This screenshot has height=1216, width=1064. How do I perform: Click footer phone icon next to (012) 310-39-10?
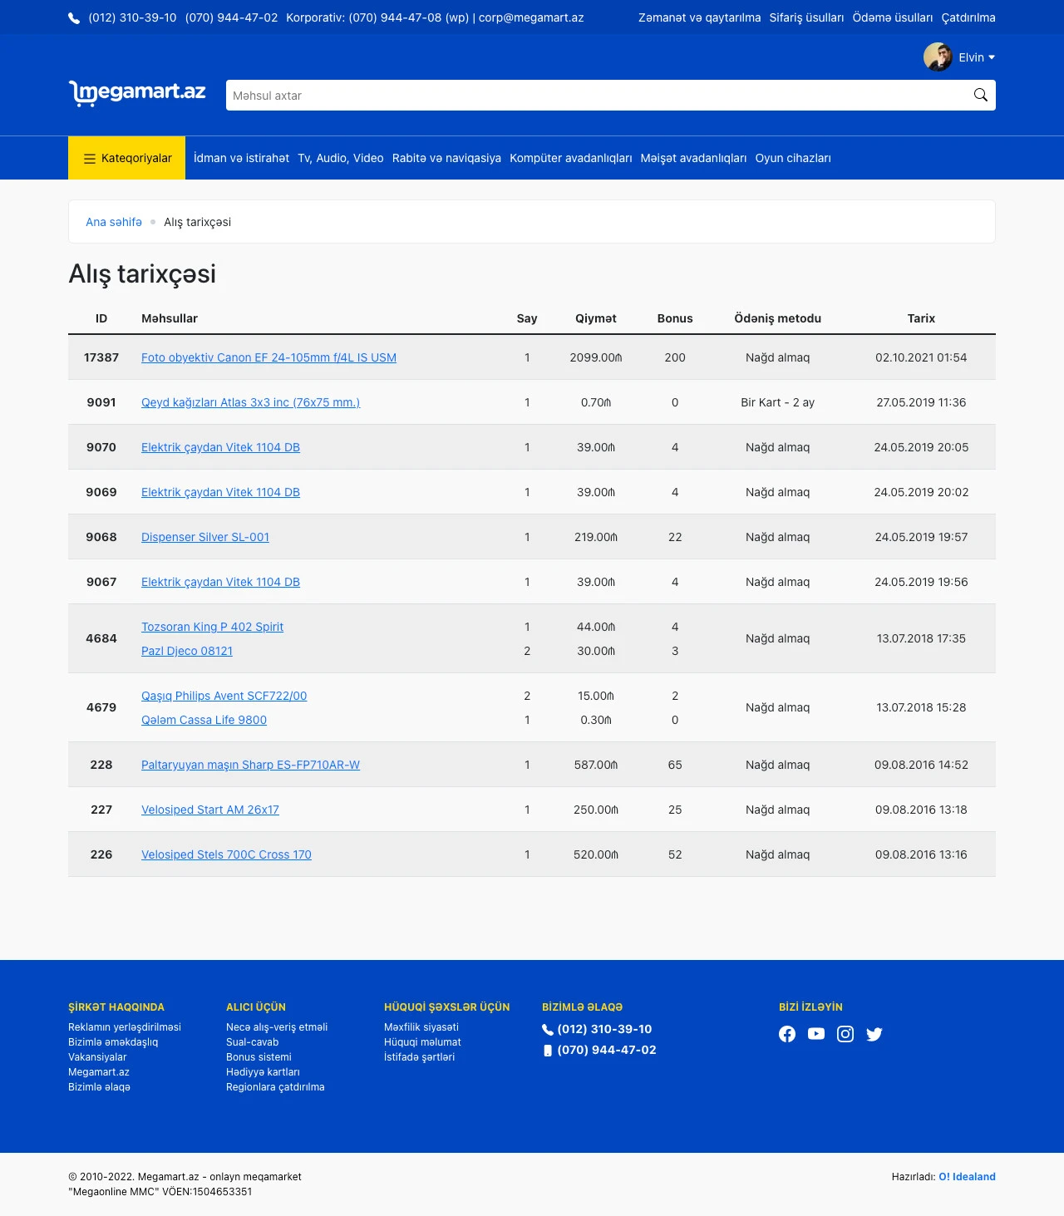click(548, 1030)
